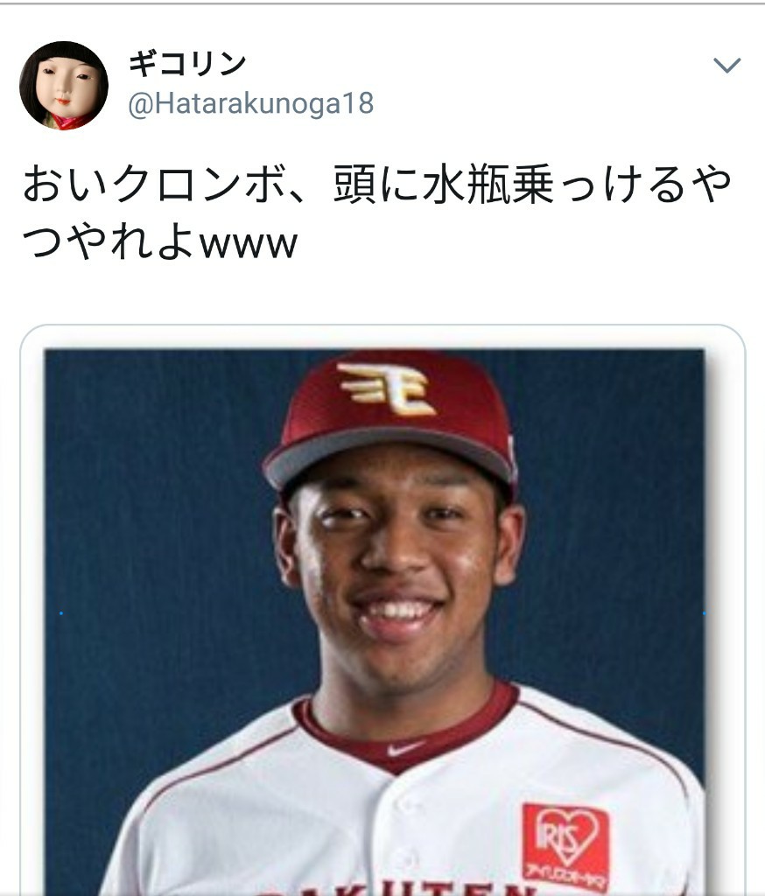
Task: Tap the red IRIS heart sponsor patch
Action: 565,848
